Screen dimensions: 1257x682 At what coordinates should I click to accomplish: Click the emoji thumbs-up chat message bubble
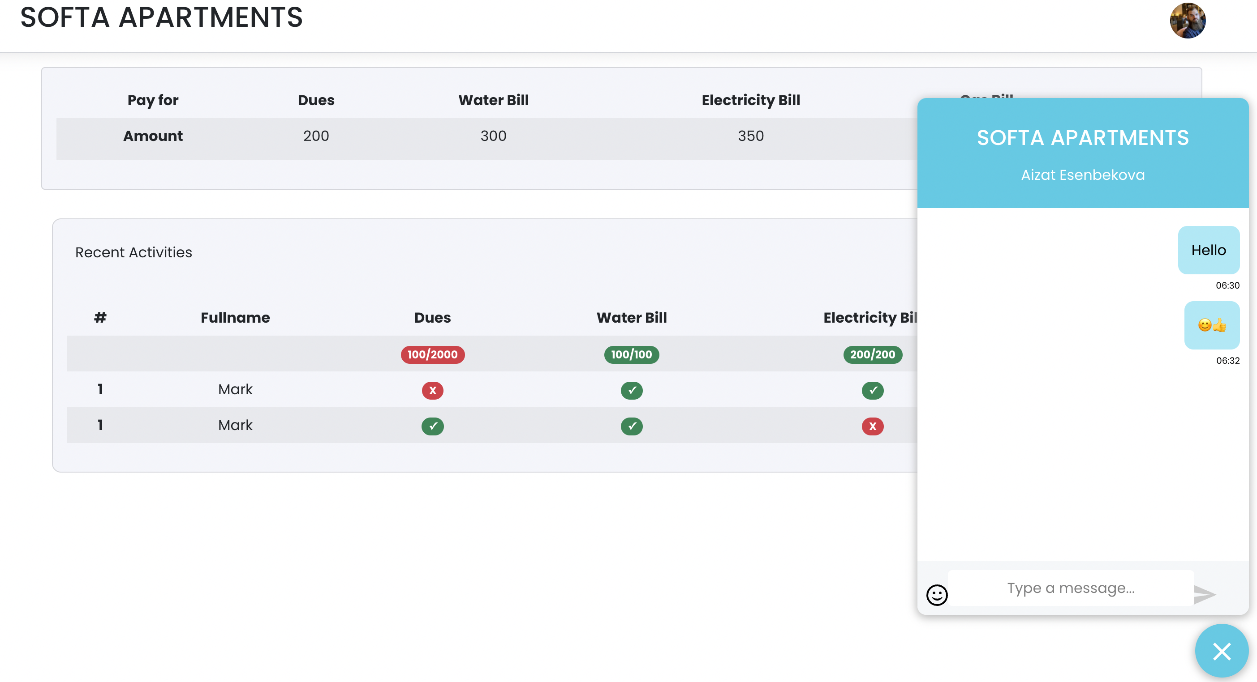tap(1212, 325)
